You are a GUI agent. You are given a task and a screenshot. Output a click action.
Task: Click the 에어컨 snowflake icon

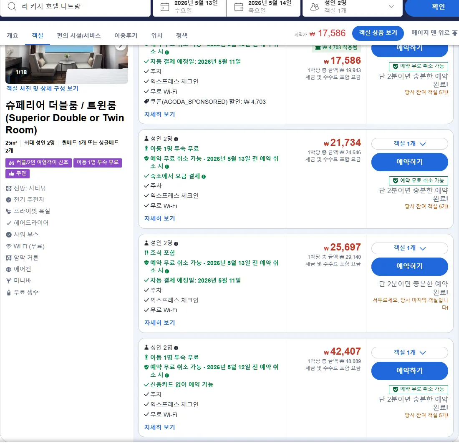9,269
